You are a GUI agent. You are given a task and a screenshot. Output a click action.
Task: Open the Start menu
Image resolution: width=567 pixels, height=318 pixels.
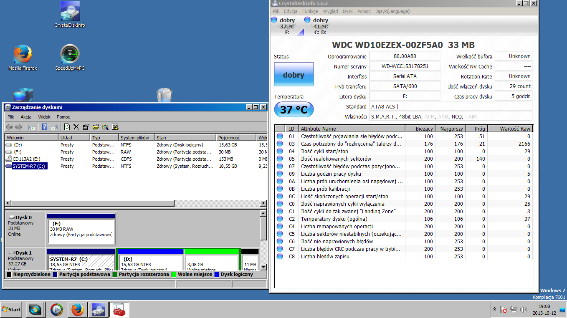[x=12, y=310]
